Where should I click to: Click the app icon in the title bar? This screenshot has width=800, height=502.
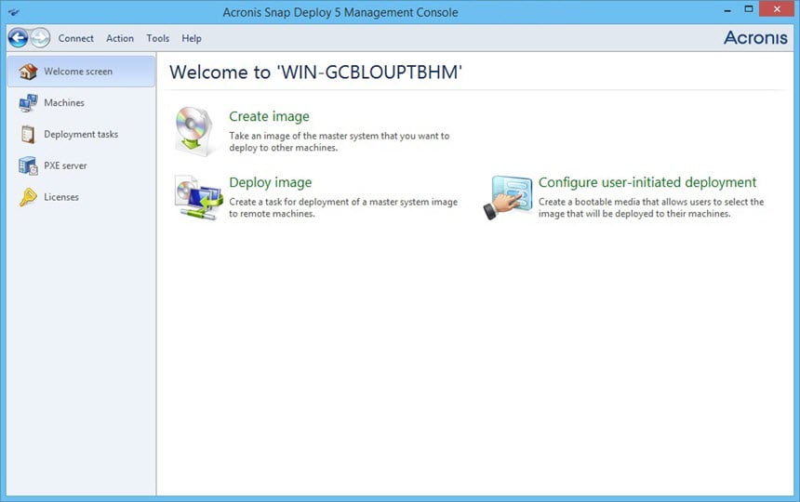(14, 12)
